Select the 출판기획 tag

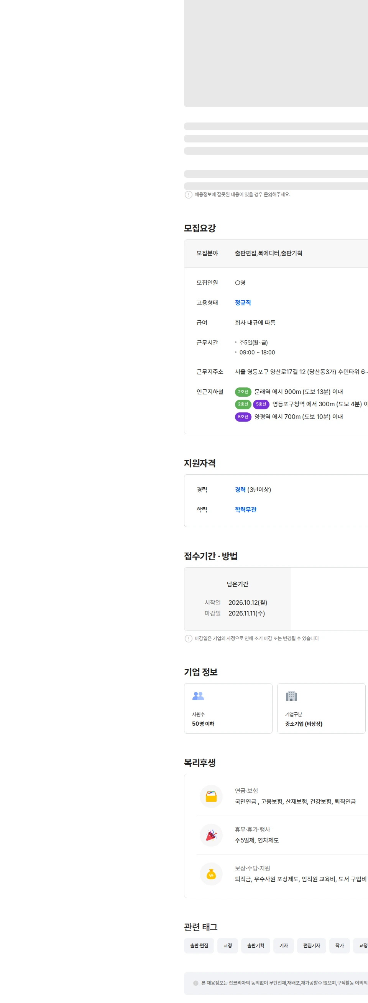click(x=256, y=945)
